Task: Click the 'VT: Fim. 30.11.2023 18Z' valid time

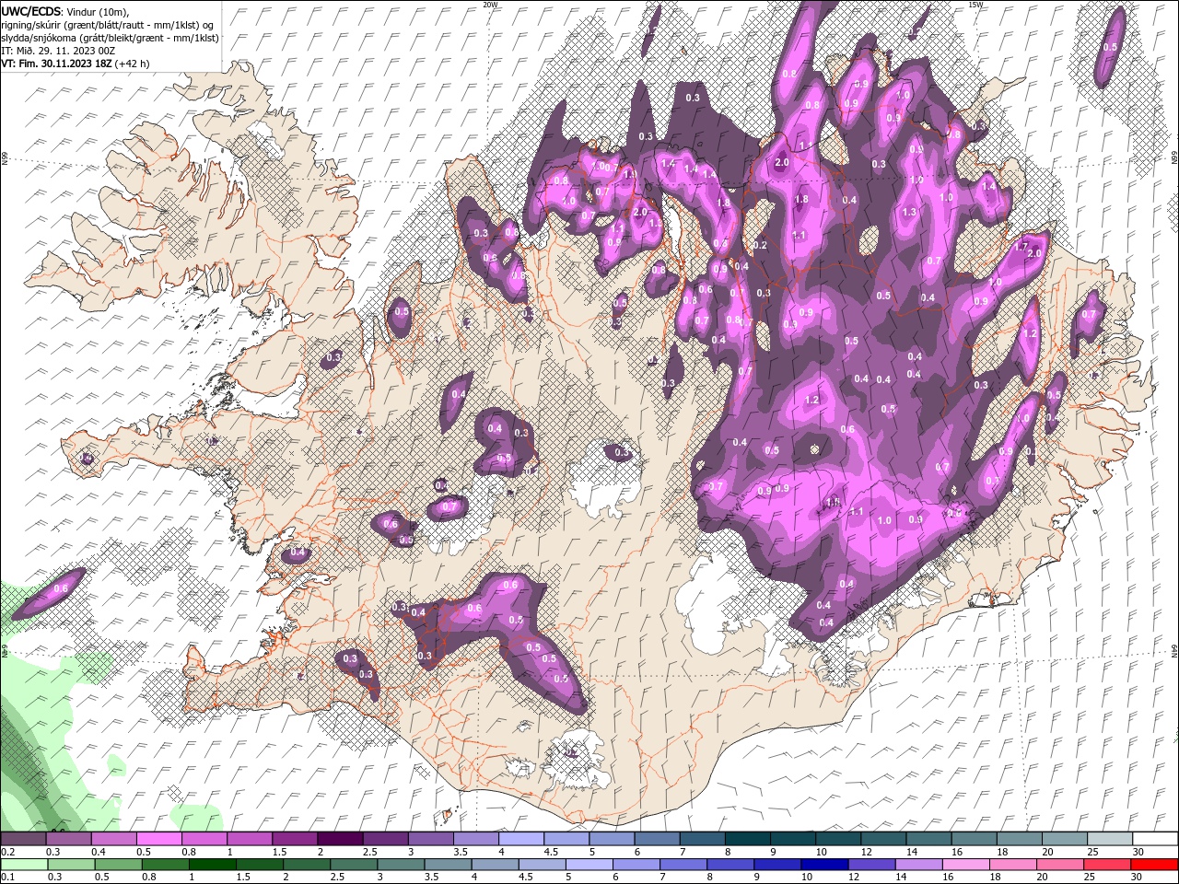Action: (x=56, y=64)
